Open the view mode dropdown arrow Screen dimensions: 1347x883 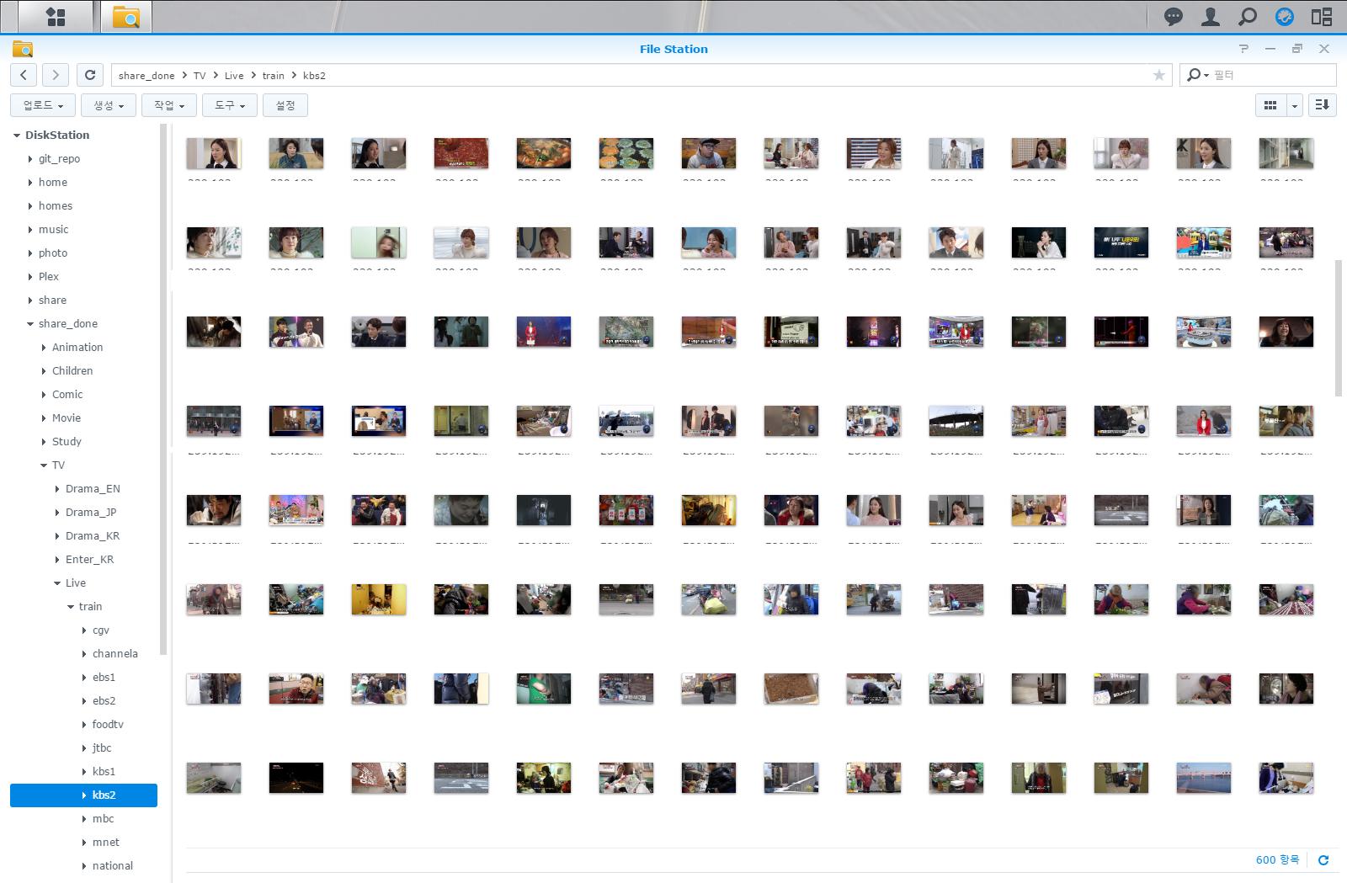(1295, 105)
